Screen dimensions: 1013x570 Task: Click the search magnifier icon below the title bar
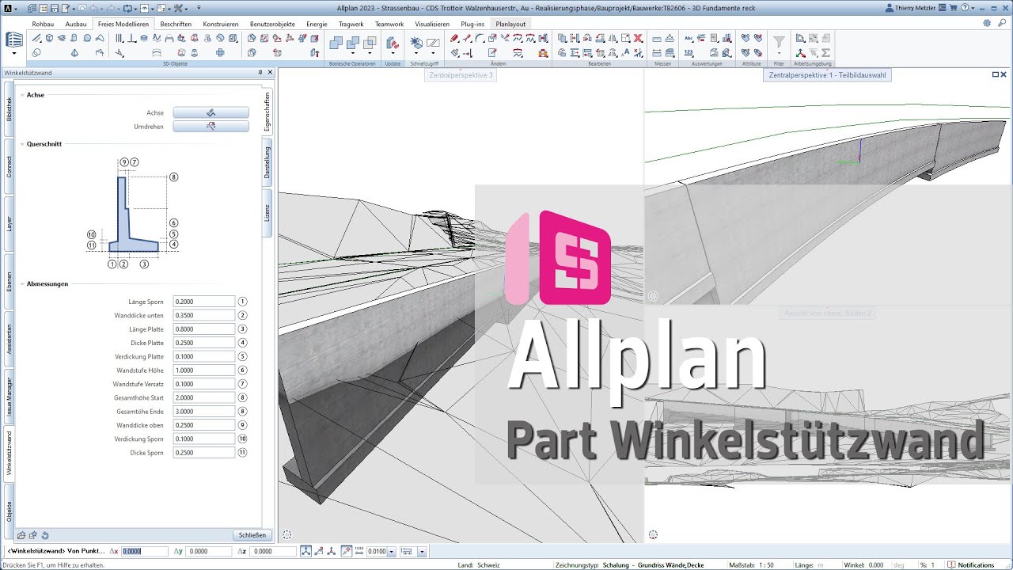pyautogui.click(x=1002, y=23)
